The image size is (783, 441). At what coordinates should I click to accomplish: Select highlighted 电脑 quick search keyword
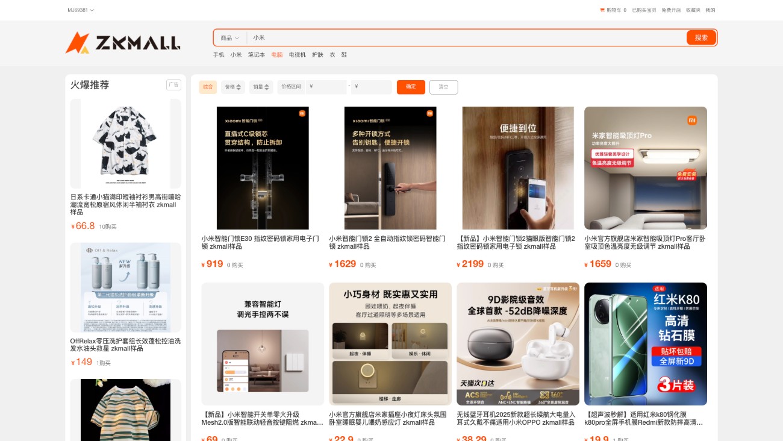(276, 55)
